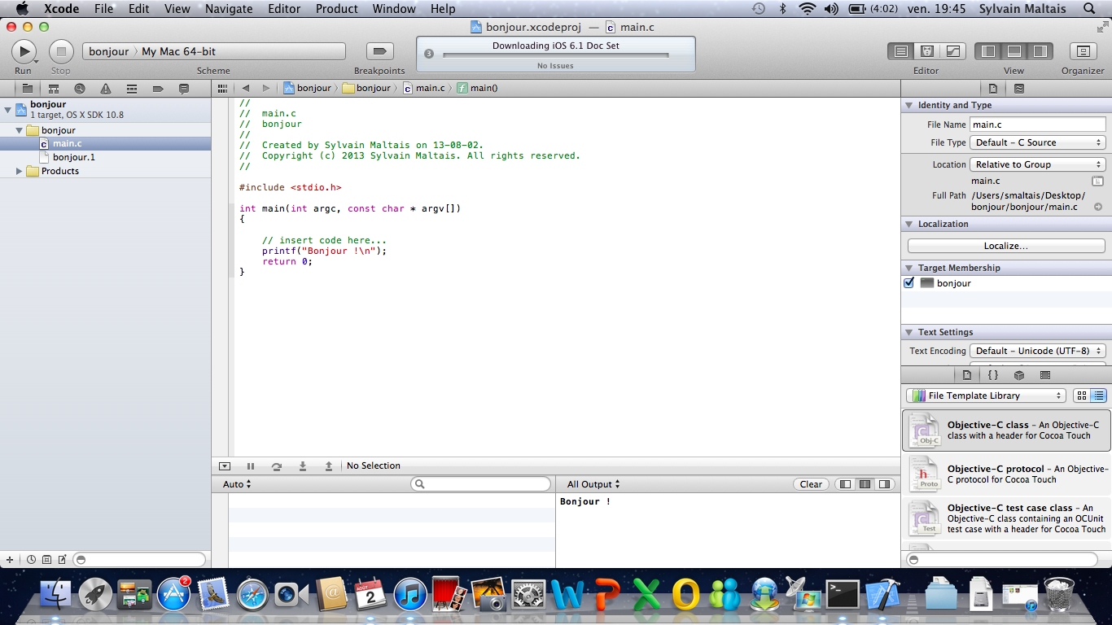Click the Run button in toolbar
The width and height of the screenshot is (1112, 625).
tap(24, 52)
